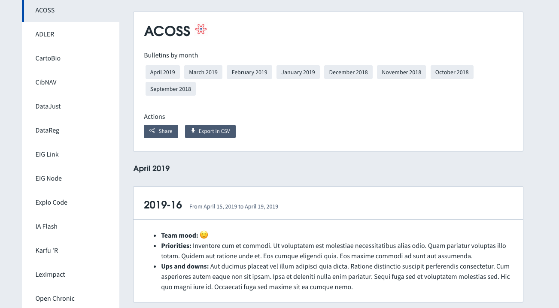Jump to March 2019 bulletins
Image resolution: width=559 pixels, height=308 pixels.
203,72
